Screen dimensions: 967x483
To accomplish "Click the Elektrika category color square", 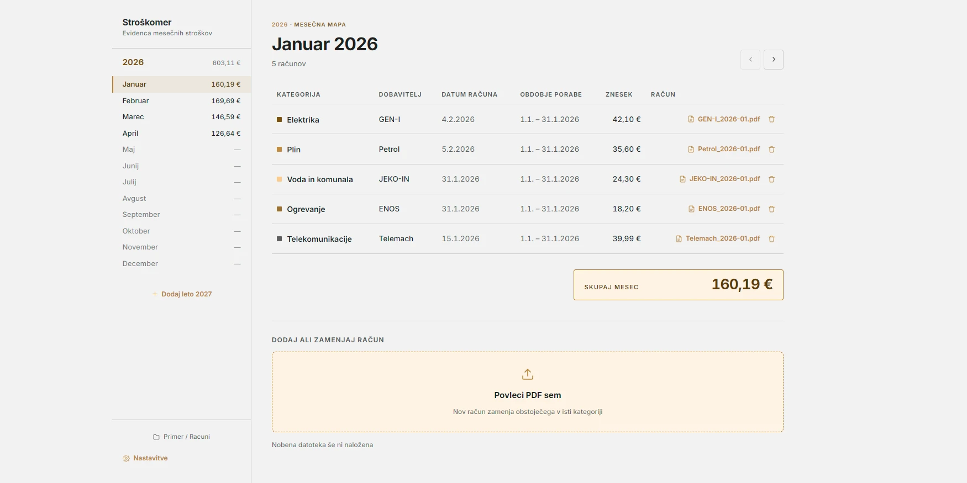I will click(x=279, y=119).
